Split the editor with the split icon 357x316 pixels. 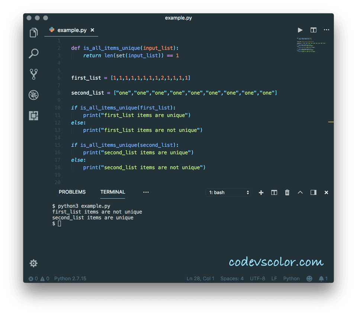pos(313,30)
